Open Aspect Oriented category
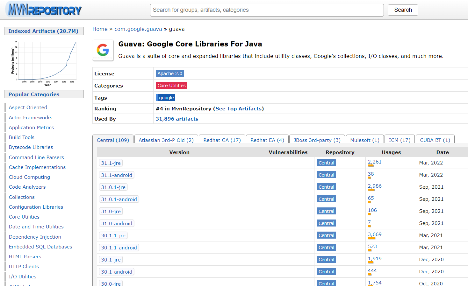468x286 pixels. tap(28, 108)
